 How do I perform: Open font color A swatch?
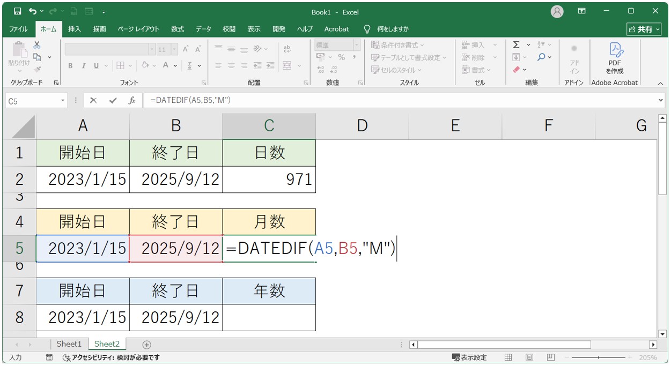(x=166, y=66)
